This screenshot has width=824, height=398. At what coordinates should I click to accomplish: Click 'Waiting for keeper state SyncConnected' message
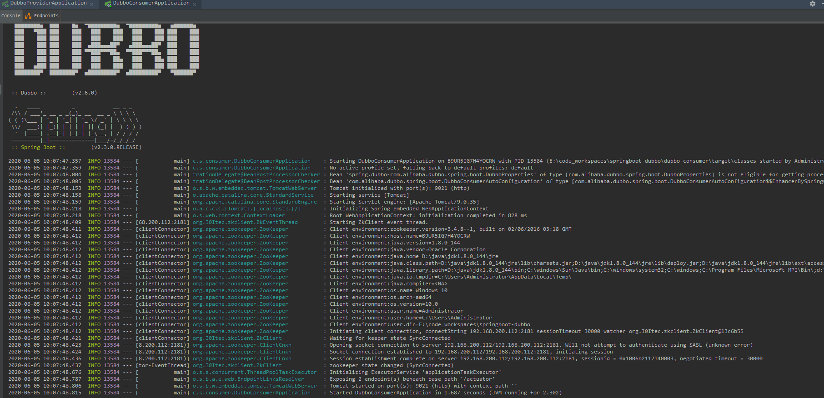coord(390,338)
